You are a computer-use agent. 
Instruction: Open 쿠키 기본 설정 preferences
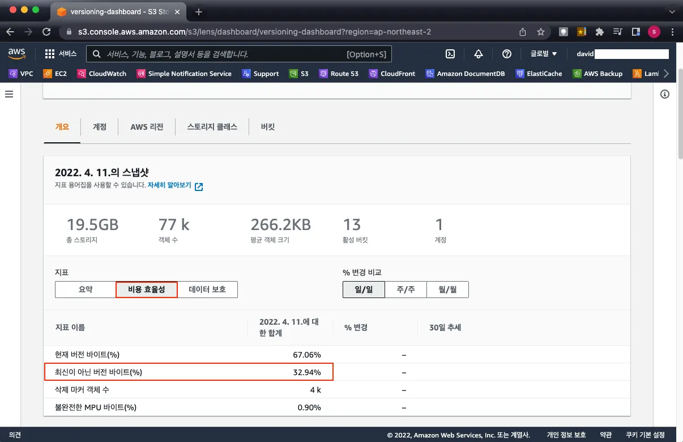coord(645,435)
